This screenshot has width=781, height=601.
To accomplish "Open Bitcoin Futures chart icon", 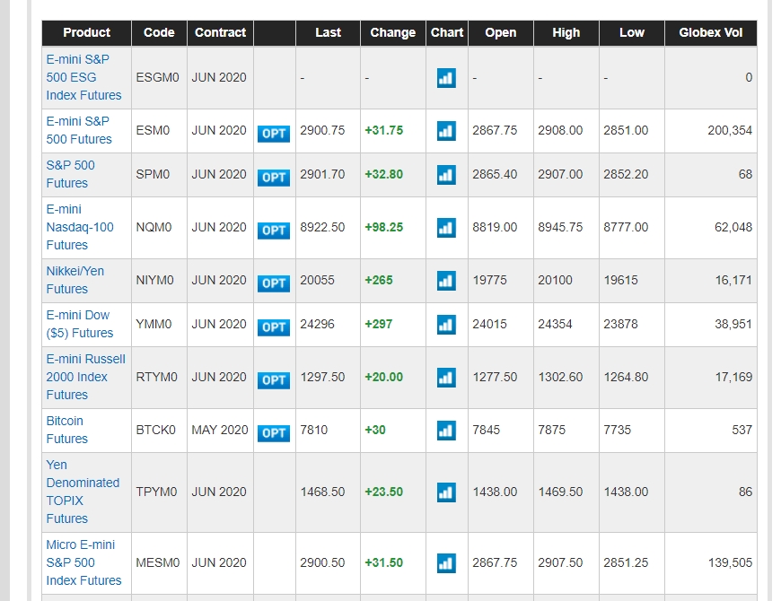I will pos(446,431).
